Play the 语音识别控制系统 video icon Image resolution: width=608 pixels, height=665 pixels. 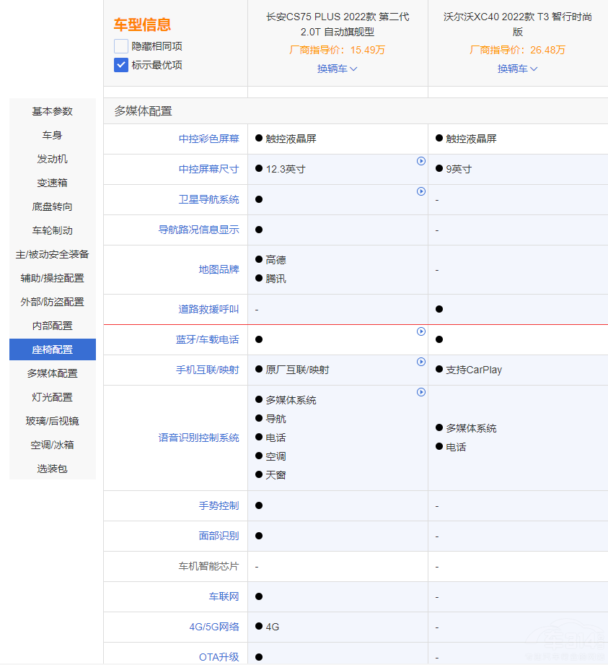click(420, 391)
